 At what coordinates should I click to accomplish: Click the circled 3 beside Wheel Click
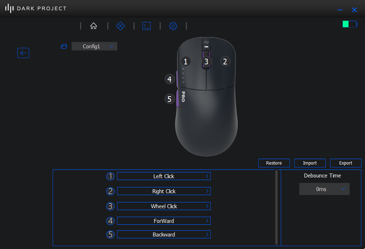point(110,206)
